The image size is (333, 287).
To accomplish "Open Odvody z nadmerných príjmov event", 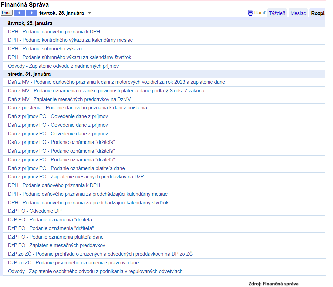I will (x=63, y=66).
